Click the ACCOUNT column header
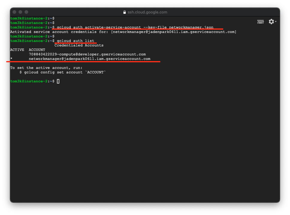The image size is (290, 215). tap(37, 50)
